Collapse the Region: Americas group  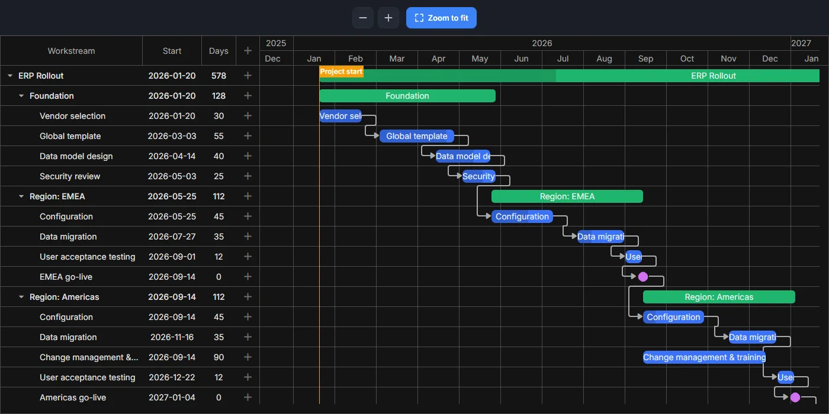click(21, 297)
